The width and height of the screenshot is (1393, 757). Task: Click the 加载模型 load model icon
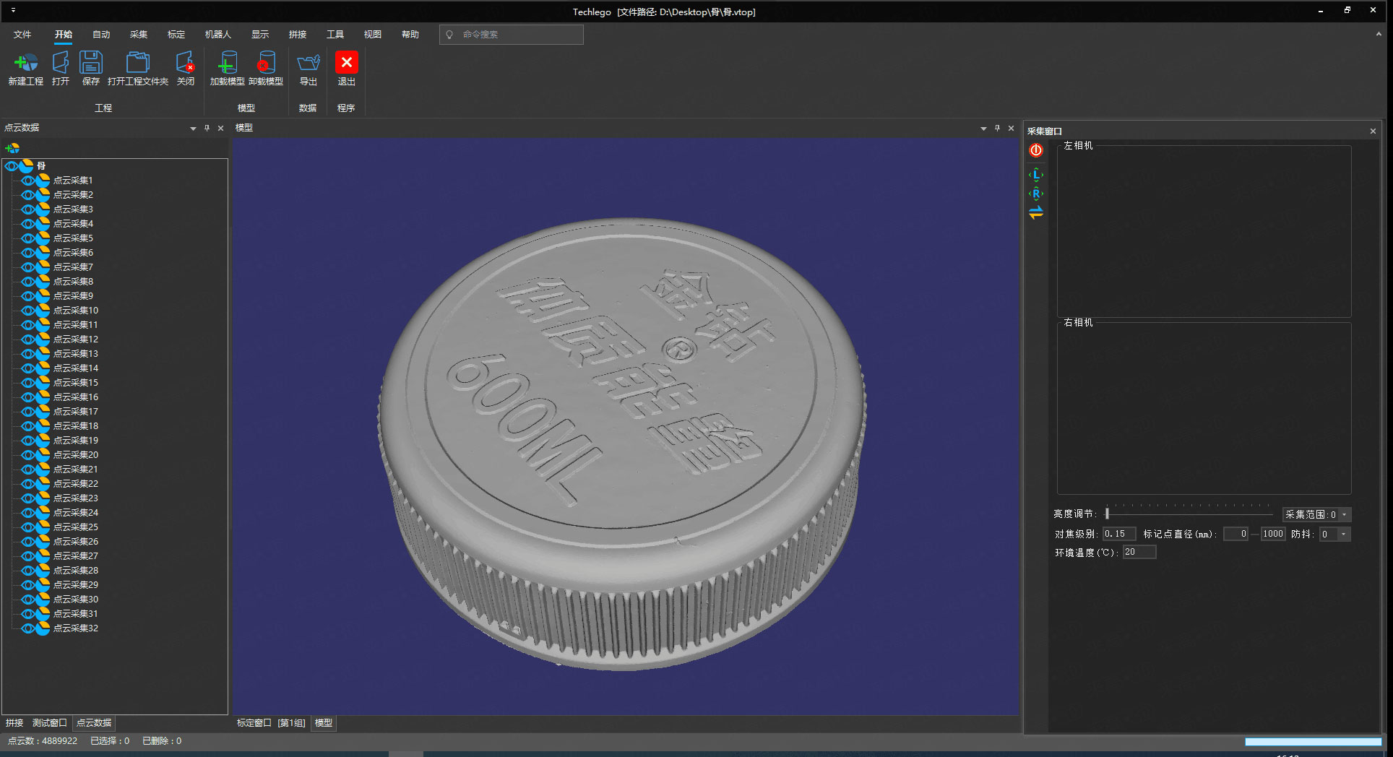[227, 64]
